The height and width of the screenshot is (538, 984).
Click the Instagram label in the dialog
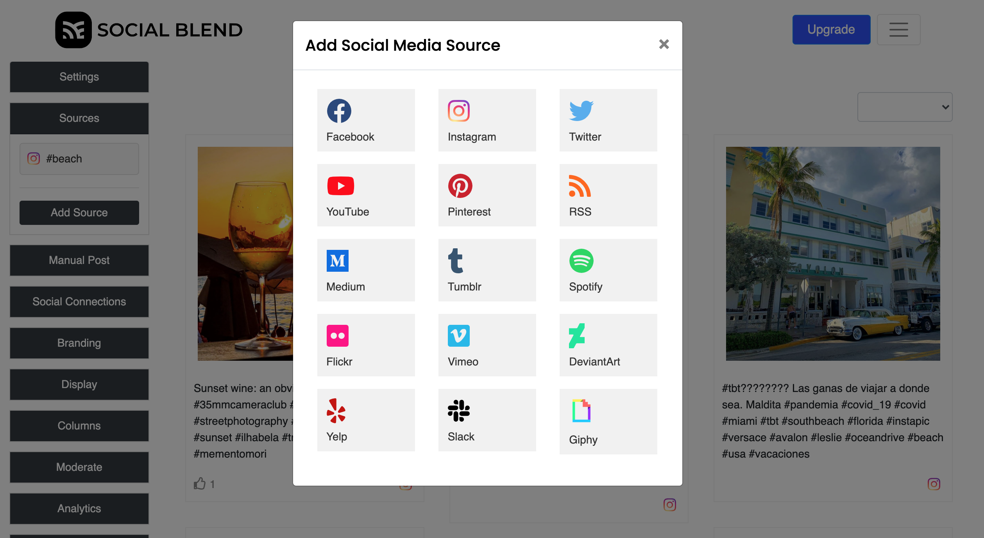point(472,137)
